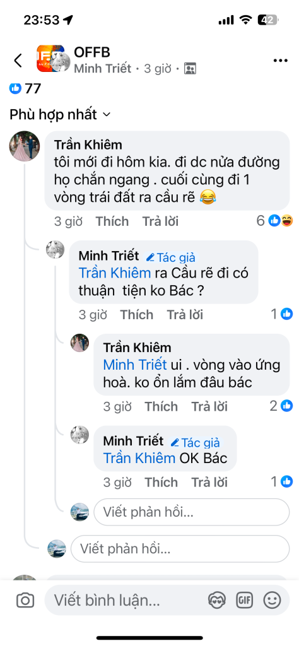Toggle Thích on the ứng hoà reply
The image size is (299, 646).
pos(161,407)
